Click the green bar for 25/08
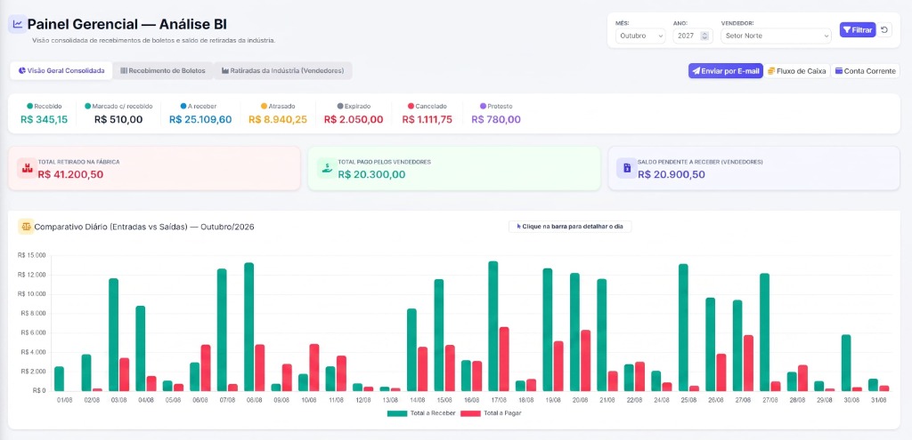This screenshot has width=912, height=440. click(683, 327)
